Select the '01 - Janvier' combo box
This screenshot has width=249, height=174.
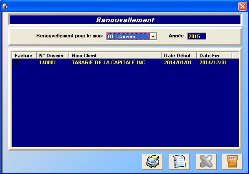point(128,37)
